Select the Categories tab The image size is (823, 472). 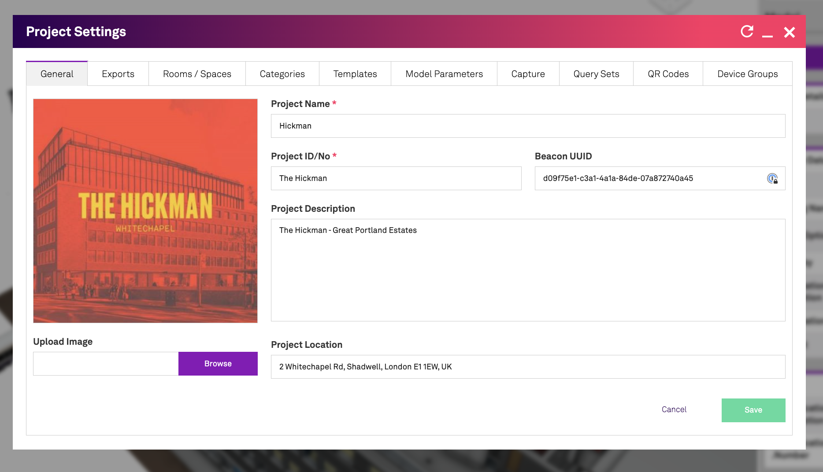click(282, 74)
